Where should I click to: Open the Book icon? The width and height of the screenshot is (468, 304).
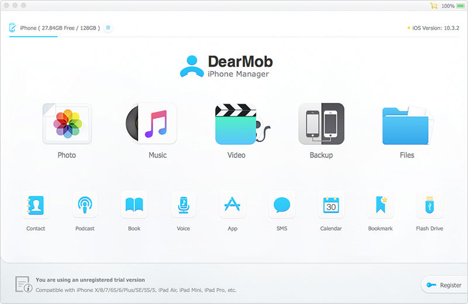(x=135, y=205)
